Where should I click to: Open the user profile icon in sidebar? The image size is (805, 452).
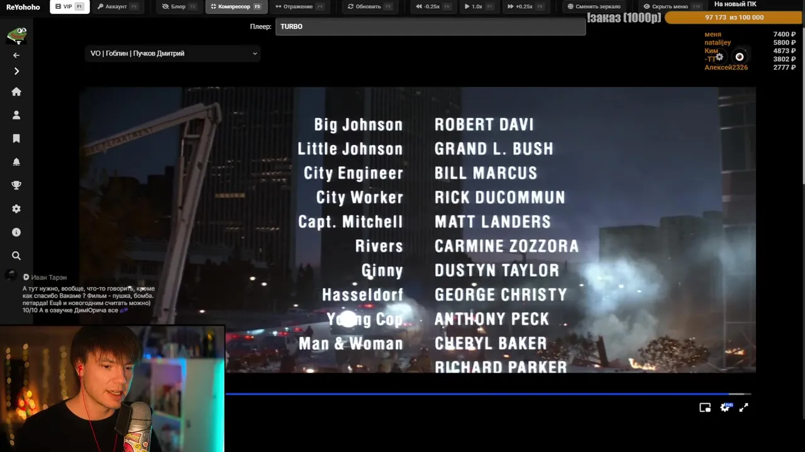16,115
